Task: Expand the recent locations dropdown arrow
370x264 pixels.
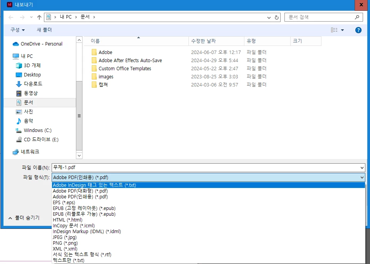Action: [31, 17]
